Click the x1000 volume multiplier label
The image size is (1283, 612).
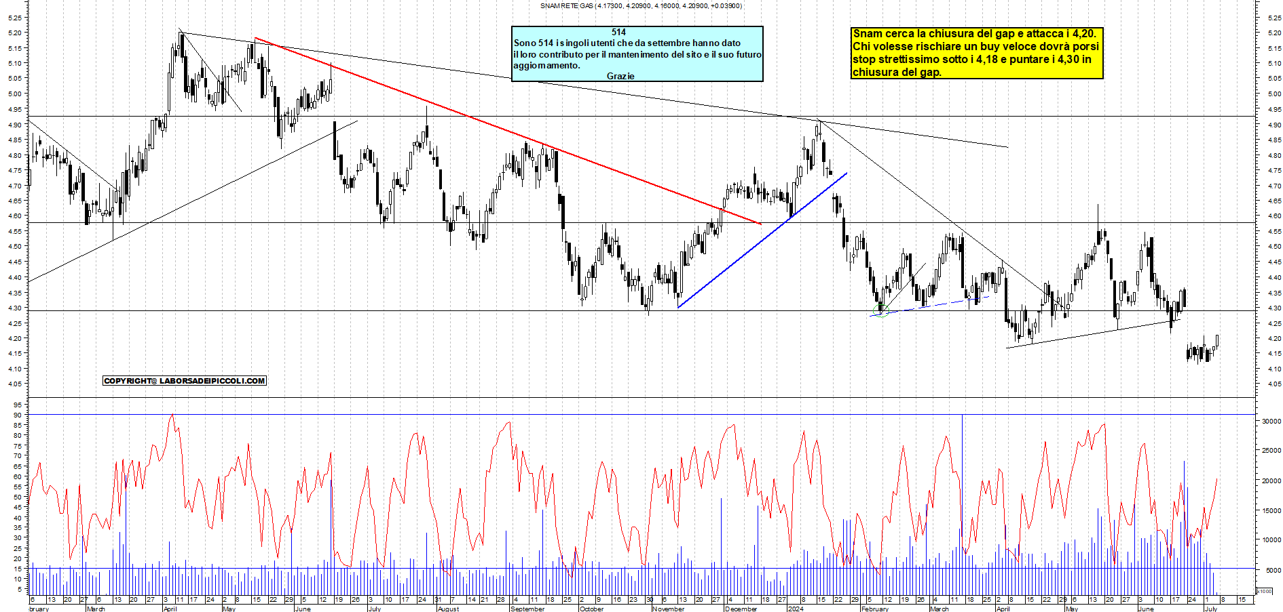coord(1265,591)
